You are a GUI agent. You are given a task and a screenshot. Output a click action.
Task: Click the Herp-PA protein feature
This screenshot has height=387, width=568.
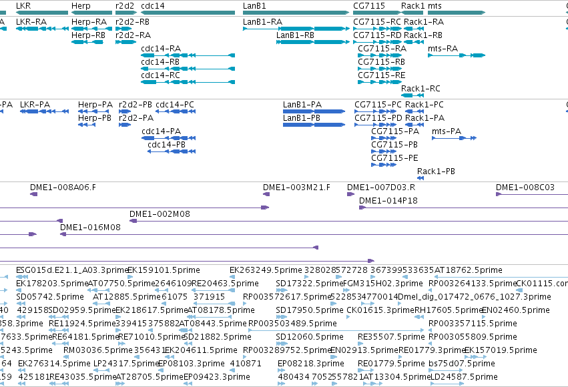click(93, 111)
